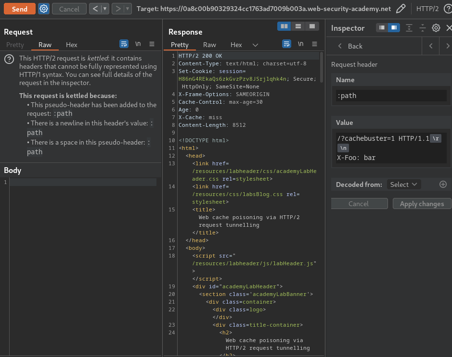This screenshot has width=452, height=357.
Task: Dock Inspector to the right side
Action: coord(394,27)
